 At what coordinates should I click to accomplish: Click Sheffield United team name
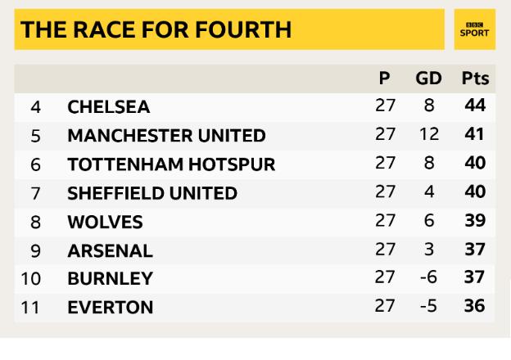pyautogui.click(x=152, y=193)
